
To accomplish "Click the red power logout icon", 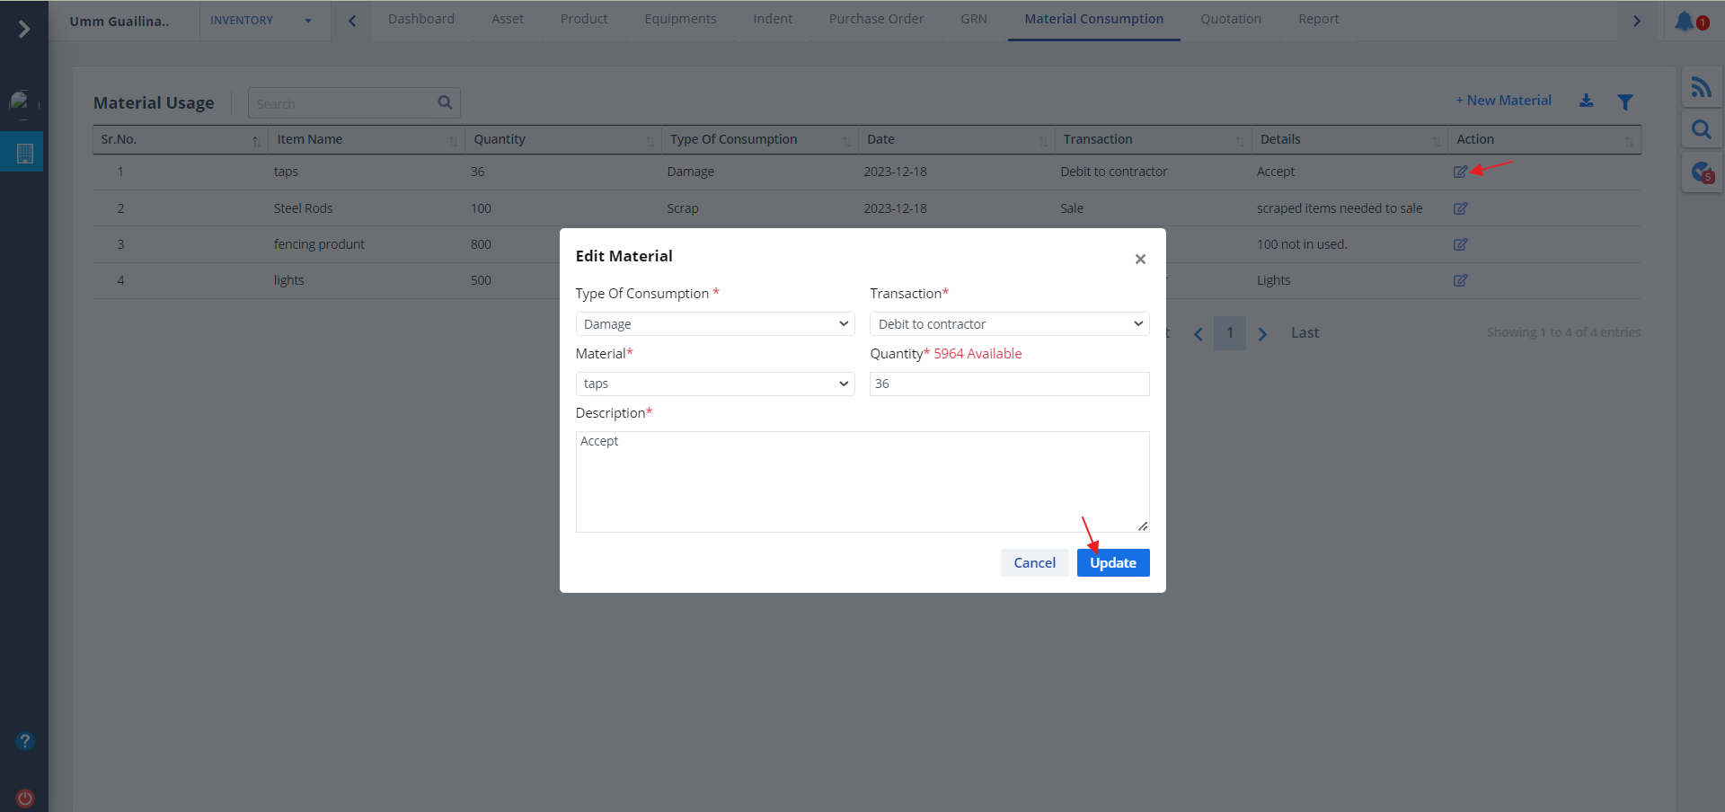I will click(25, 798).
